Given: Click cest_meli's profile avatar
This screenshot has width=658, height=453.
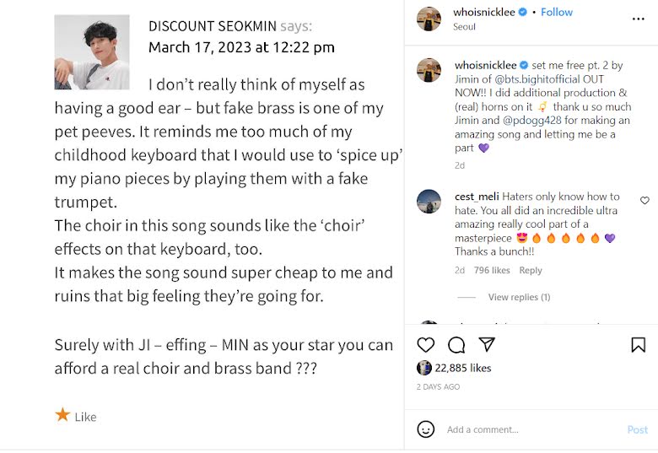Looking at the screenshot, I should coord(429,202).
